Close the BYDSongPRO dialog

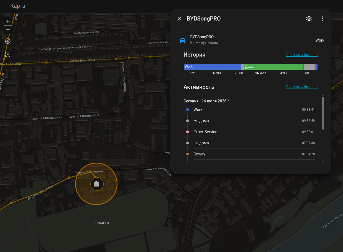(179, 19)
